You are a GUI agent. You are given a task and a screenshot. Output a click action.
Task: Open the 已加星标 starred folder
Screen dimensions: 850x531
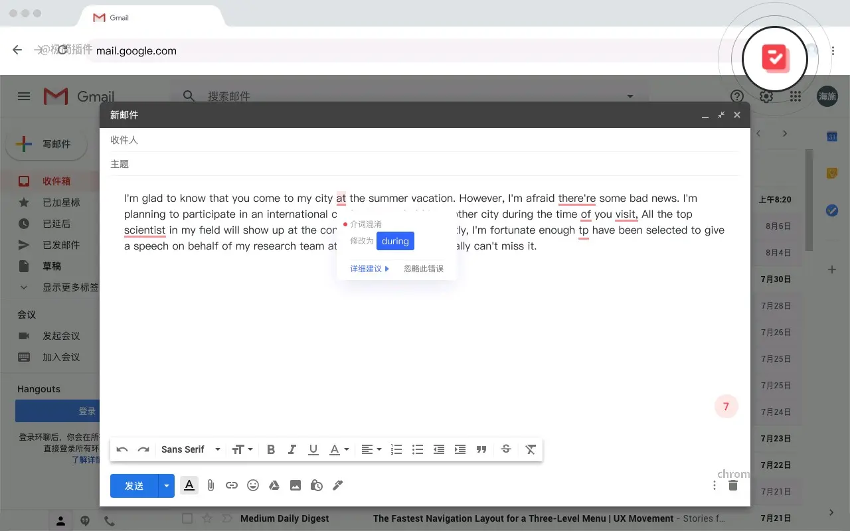pyautogui.click(x=61, y=202)
